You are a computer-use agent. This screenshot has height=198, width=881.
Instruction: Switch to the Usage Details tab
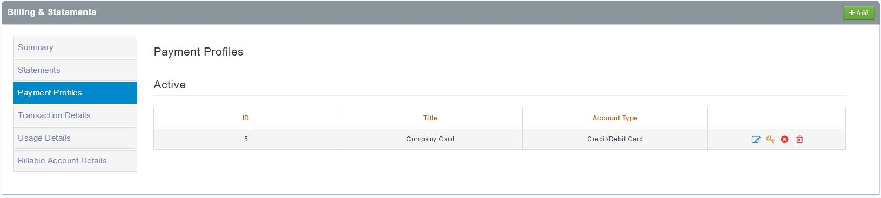[75, 138]
